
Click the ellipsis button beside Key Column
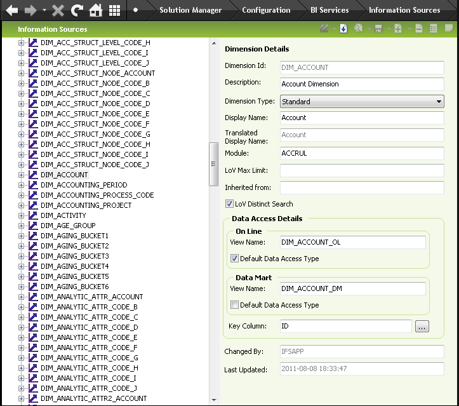click(422, 326)
